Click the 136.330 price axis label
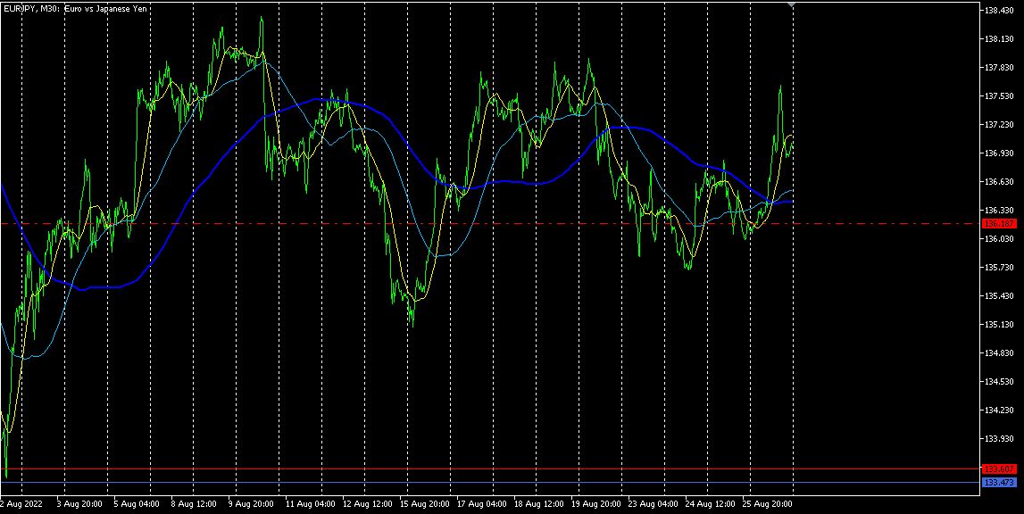Screen dimensions: 1024x514 point(999,211)
